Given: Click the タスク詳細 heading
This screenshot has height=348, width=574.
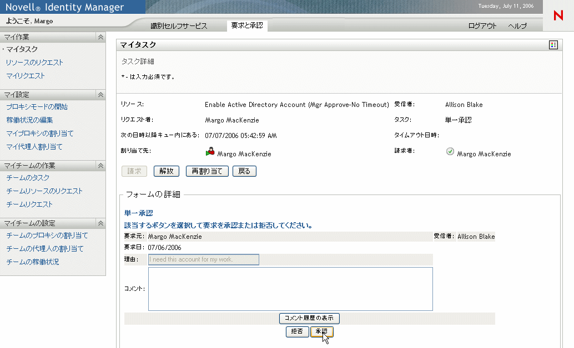Looking at the screenshot, I should pyautogui.click(x=138, y=62).
